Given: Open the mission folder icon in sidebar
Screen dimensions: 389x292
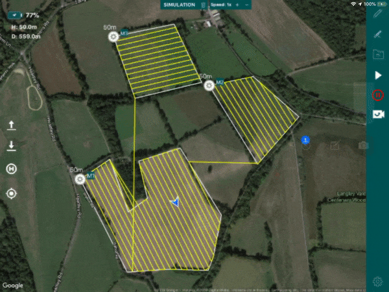Looking at the screenshot, I should pos(378,55).
